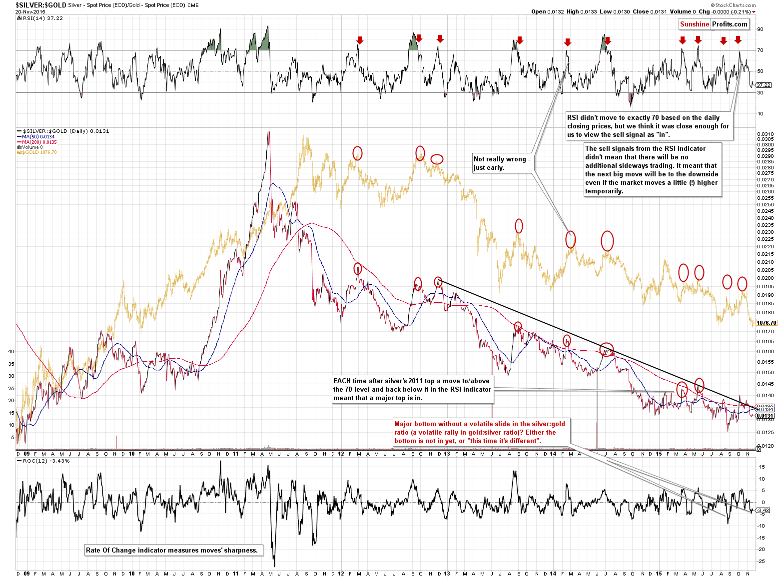Click the 'Rate Of Change indicator measures' note
Image resolution: width=782 pixels, height=578 pixels.
tap(173, 550)
